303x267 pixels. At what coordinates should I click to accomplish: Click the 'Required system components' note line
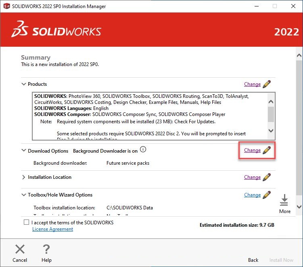pyautogui.click(x=136, y=122)
